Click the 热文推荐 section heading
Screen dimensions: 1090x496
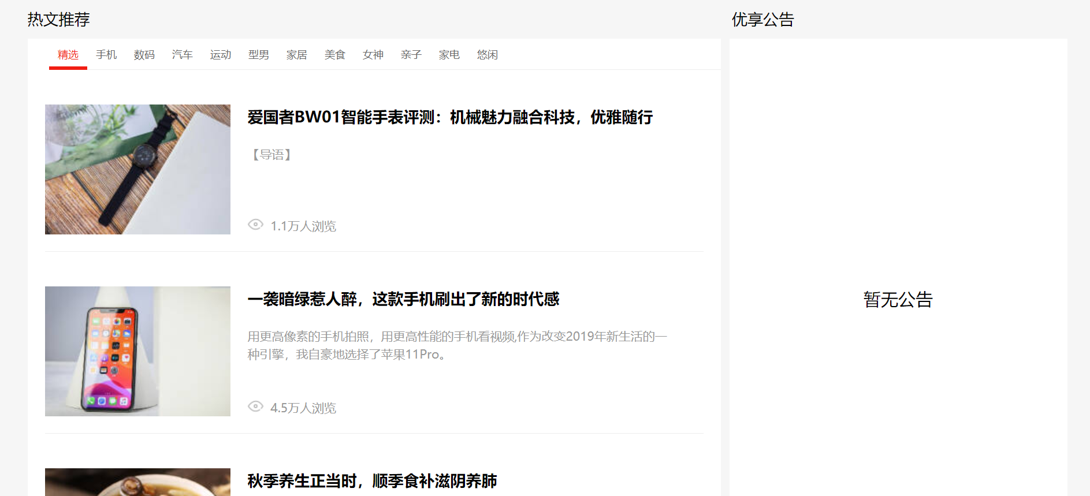click(58, 20)
